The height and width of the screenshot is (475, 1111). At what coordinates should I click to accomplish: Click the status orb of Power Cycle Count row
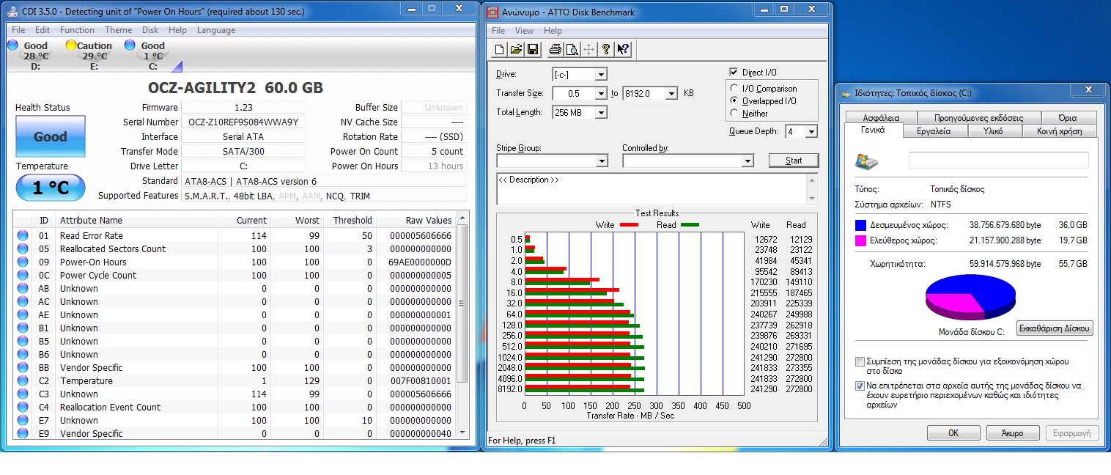click(x=22, y=275)
